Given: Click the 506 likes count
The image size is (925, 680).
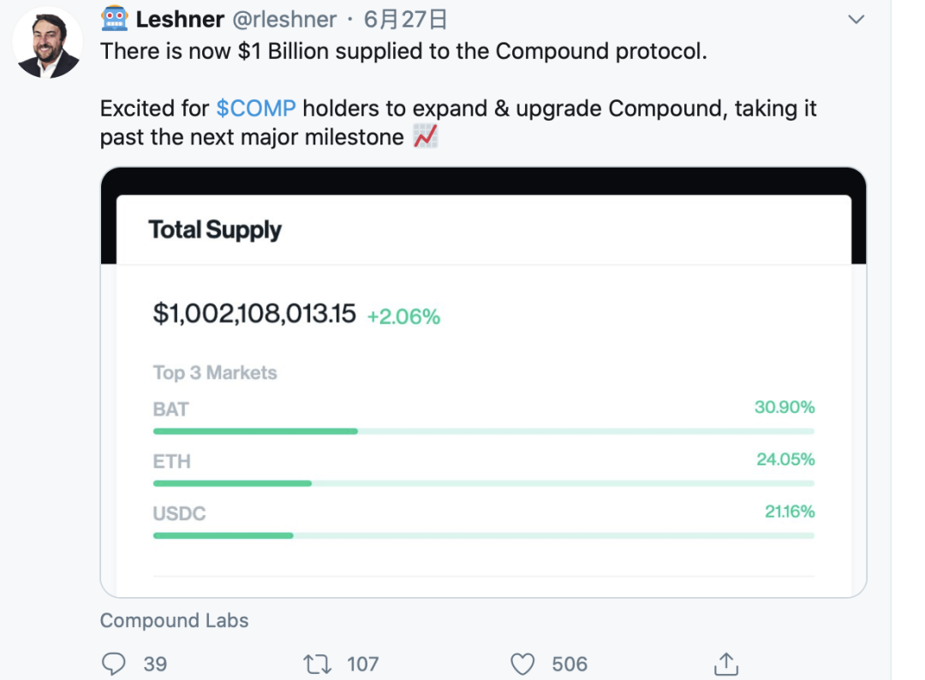Looking at the screenshot, I should pyautogui.click(x=570, y=664).
